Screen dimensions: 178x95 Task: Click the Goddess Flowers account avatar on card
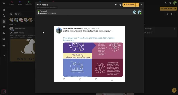(11, 29)
